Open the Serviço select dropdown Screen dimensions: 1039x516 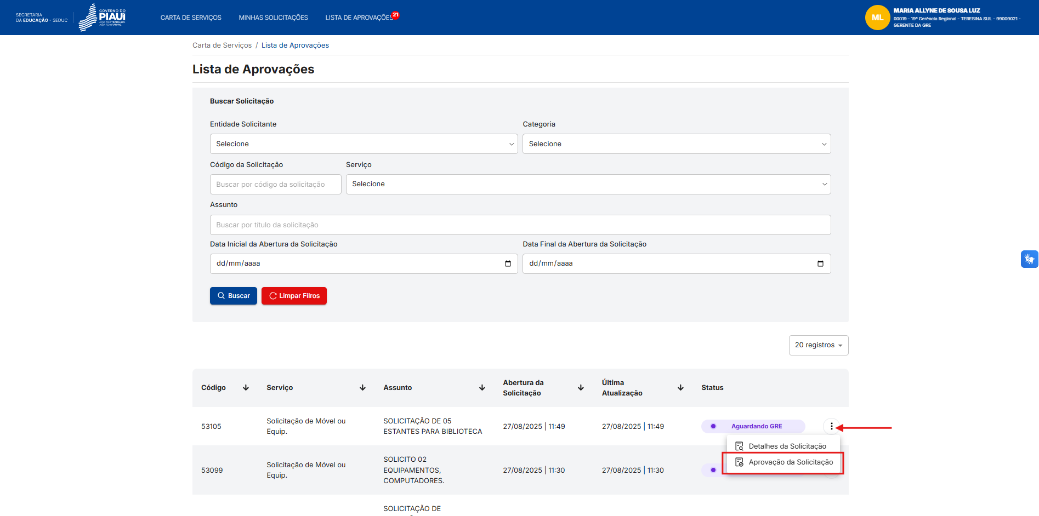(x=588, y=184)
